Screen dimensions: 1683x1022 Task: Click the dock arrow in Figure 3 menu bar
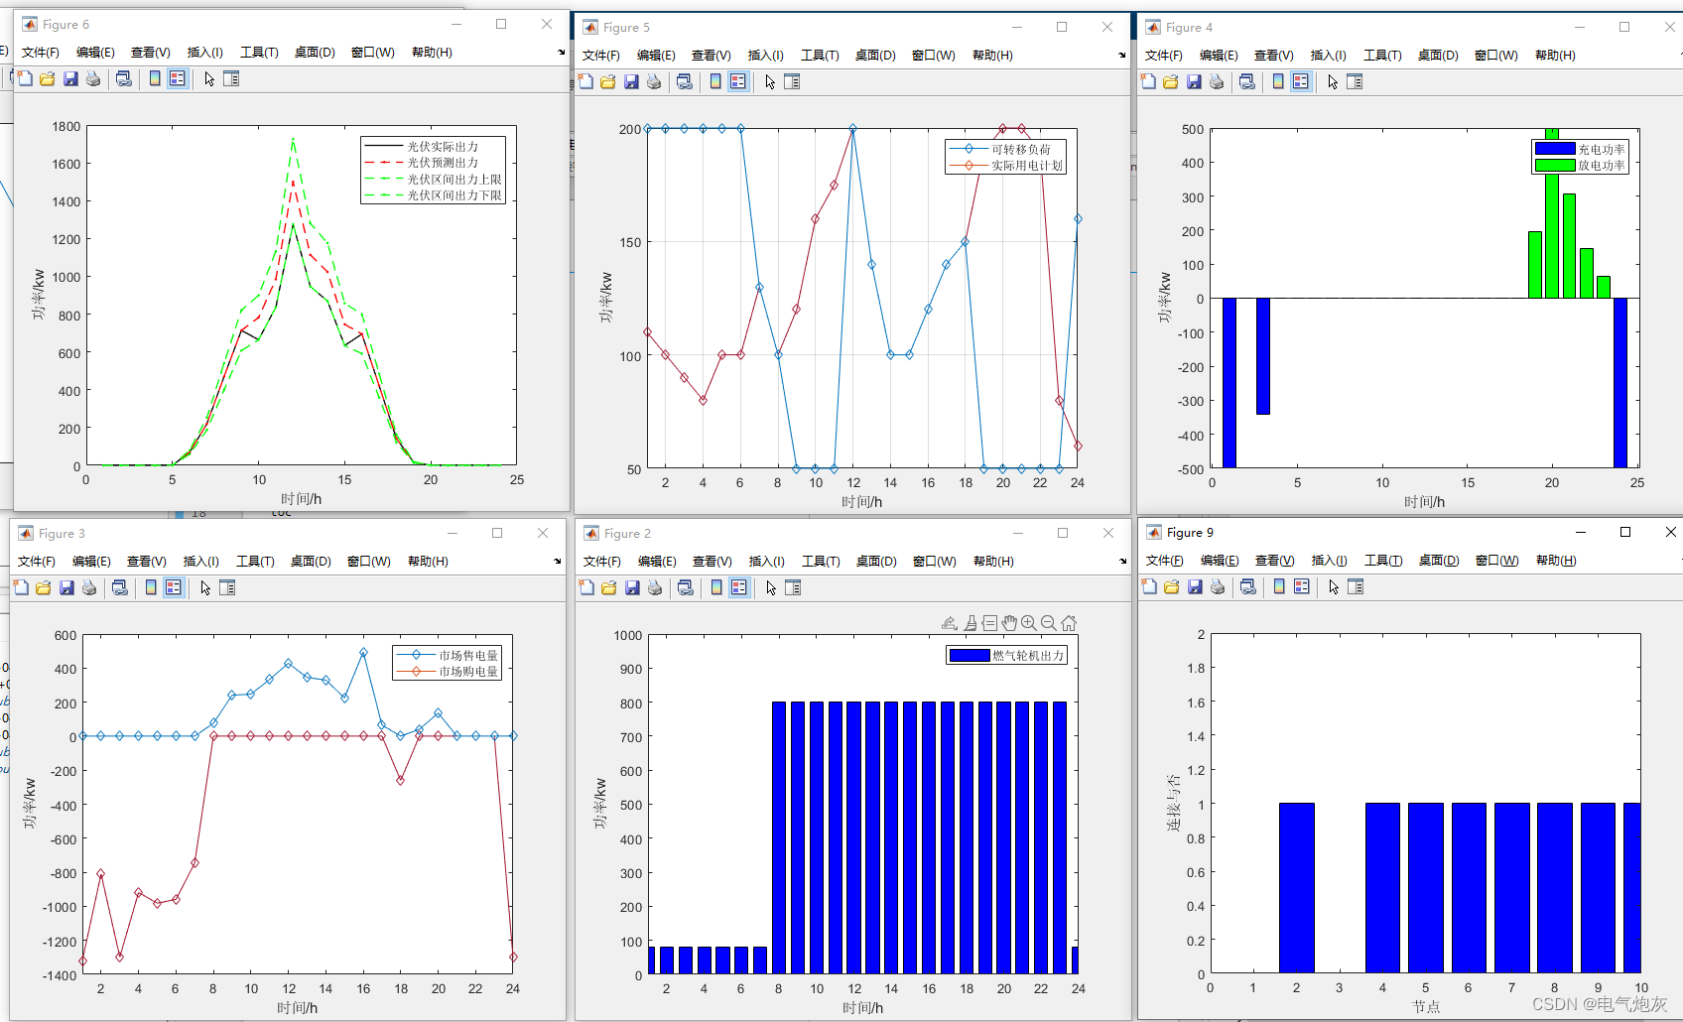click(558, 562)
